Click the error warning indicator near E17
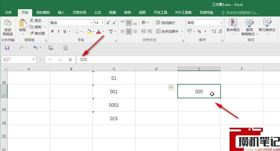Viewport: 280px width, 151px height. click(171, 87)
